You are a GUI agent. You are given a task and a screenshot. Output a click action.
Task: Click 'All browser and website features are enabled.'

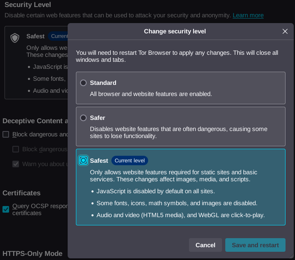(151, 94)
